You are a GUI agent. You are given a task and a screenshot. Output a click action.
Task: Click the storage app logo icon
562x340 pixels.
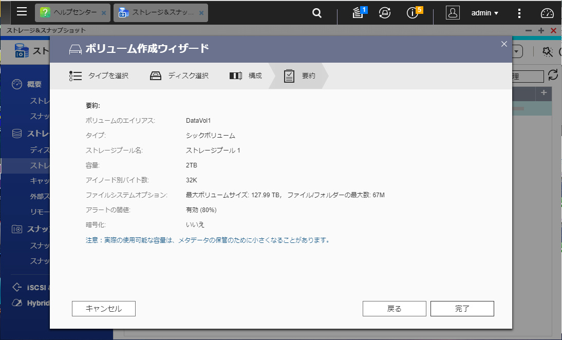(22, 50)
